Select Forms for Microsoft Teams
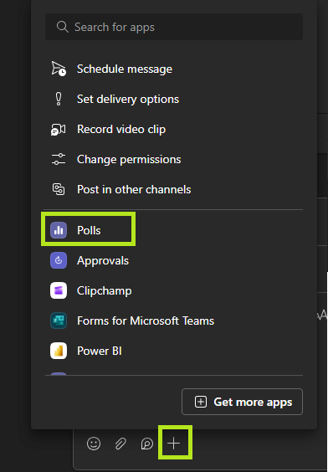This screenshot has width=328, height=472. 174,321
